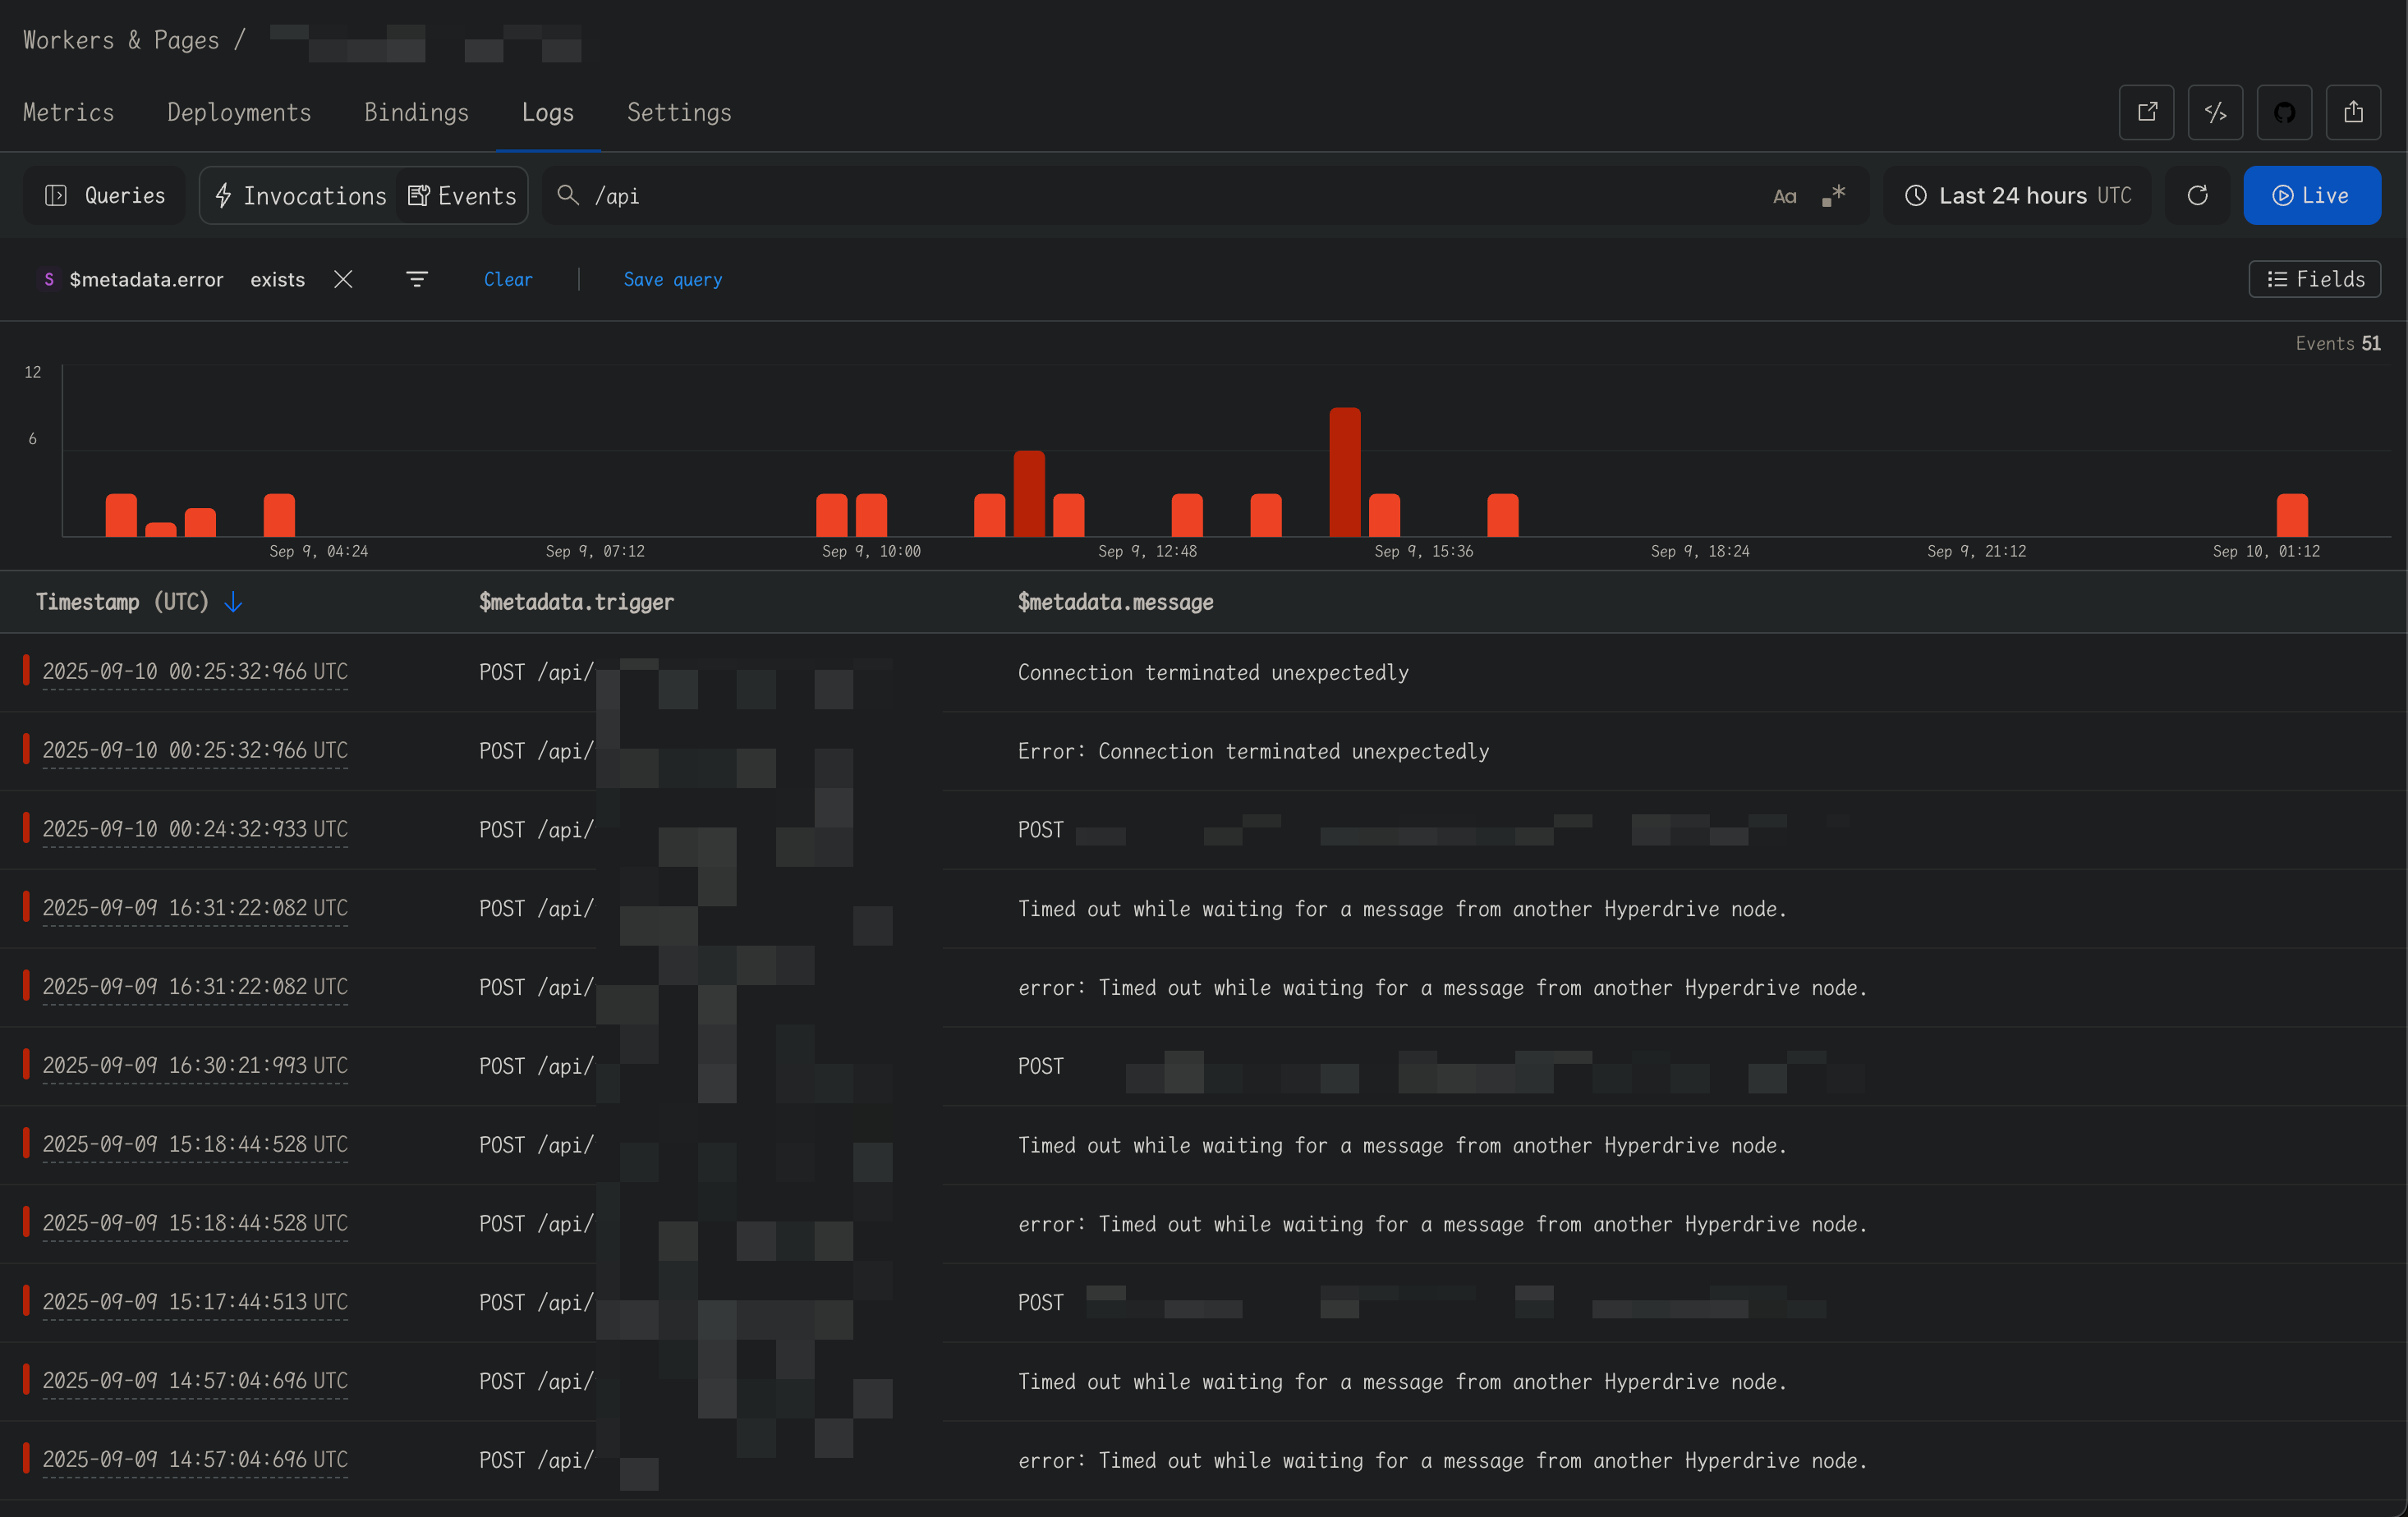Image resolution: width=2408 pixels, height=1517 pixels.
Task: Switch to the Metrics tab
Action: pos(68,113)
